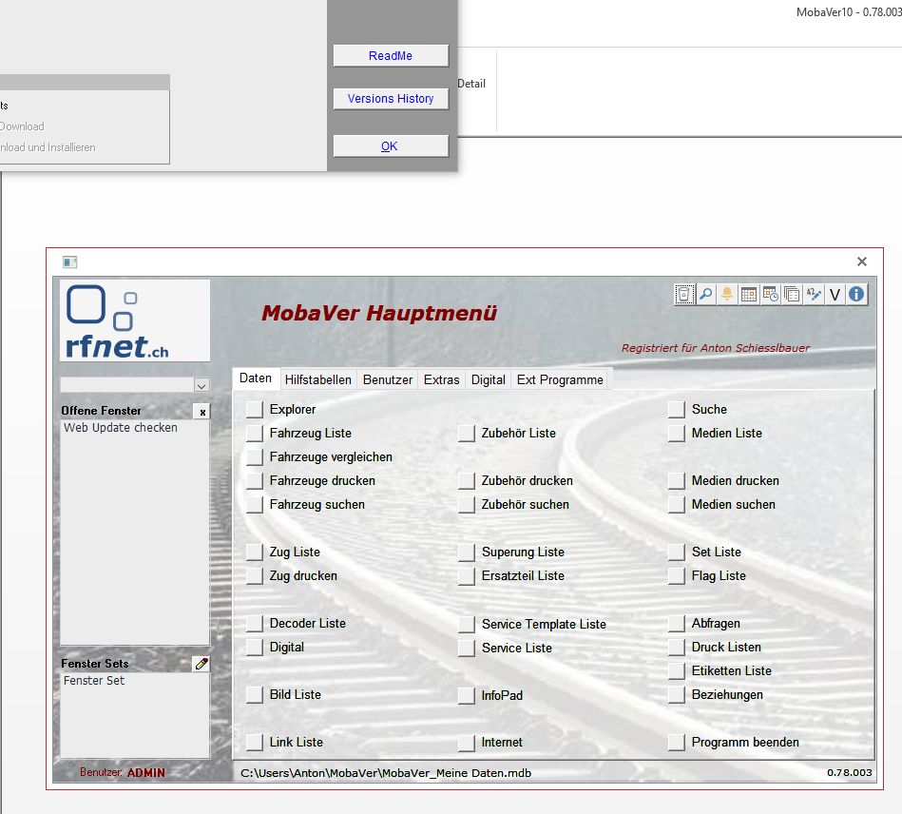
Task: Open the Benutzer tab
Action: [388, 380]
